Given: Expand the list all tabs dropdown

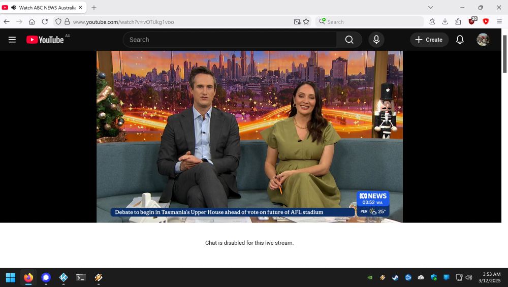Looking at the screenshot, I should 431,7.
